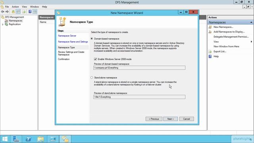Click DFS Management taskbar icon
The image size is (254, 143).
pos(65,139)
